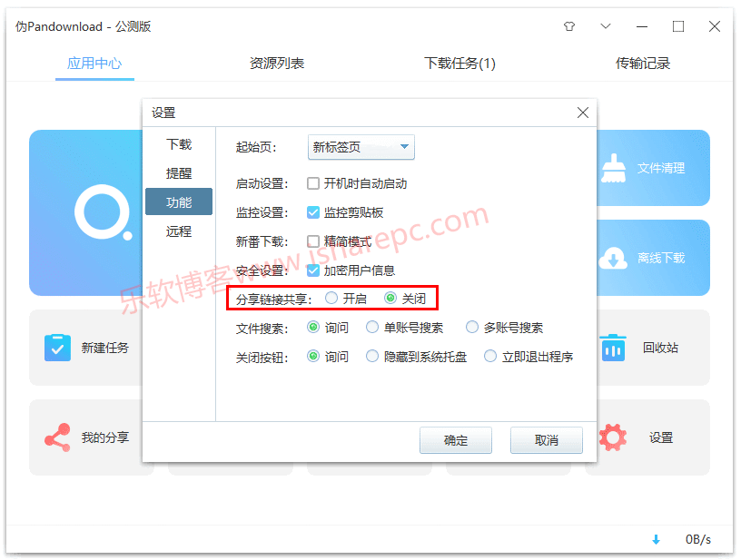This screenshot has height=560, width=741.
Task: Open the 下载任务(1) tab
Action: point(458,64)
